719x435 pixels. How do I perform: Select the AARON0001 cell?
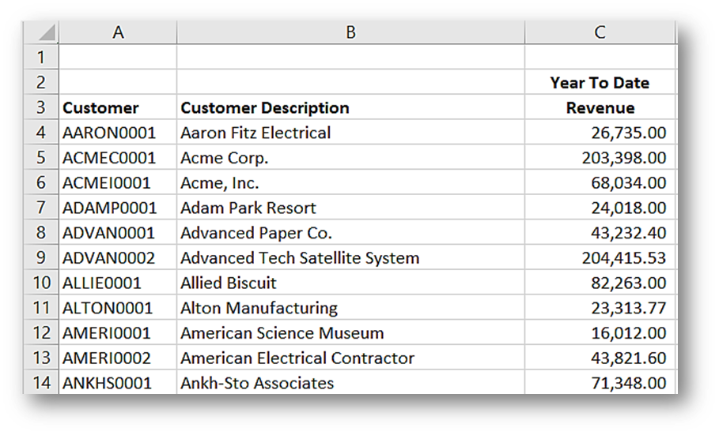coord(109,133)
